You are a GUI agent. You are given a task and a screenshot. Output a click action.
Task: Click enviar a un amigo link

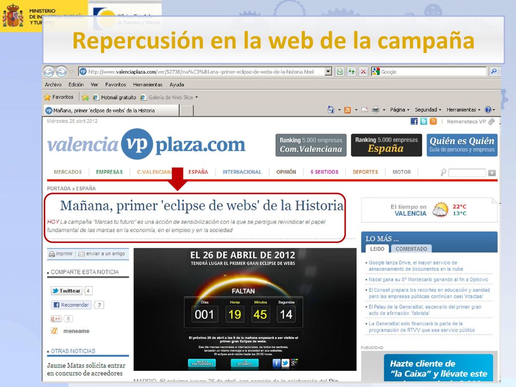[102, 254]
